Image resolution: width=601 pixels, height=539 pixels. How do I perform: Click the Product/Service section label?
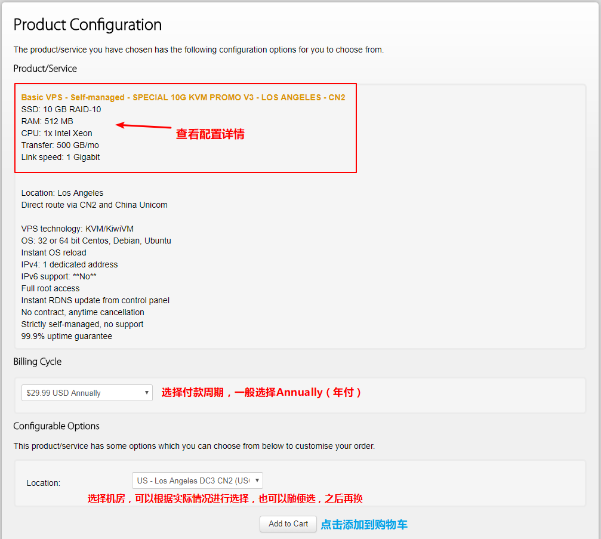click(x=45, y=68)
